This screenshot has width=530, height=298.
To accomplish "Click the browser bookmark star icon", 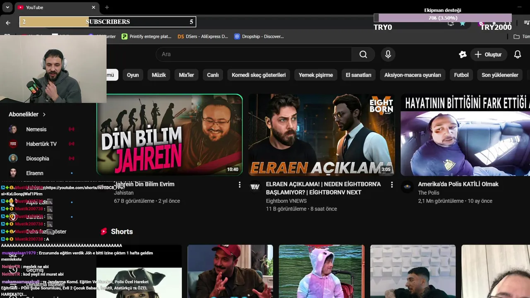I will [463, 23].
